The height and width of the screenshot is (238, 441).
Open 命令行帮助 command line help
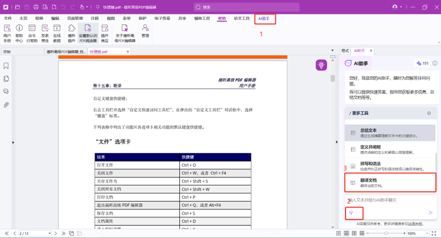click(32, 33)
